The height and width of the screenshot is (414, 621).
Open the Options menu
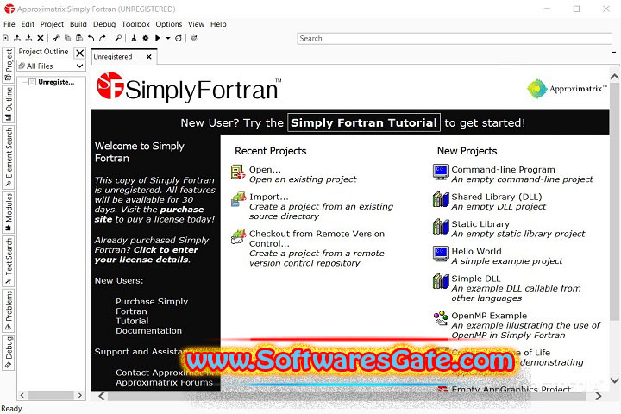[x=169, y=24]
